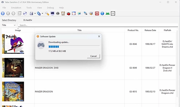Click product number GS-9049
The image size is (180, 107).
133,68
